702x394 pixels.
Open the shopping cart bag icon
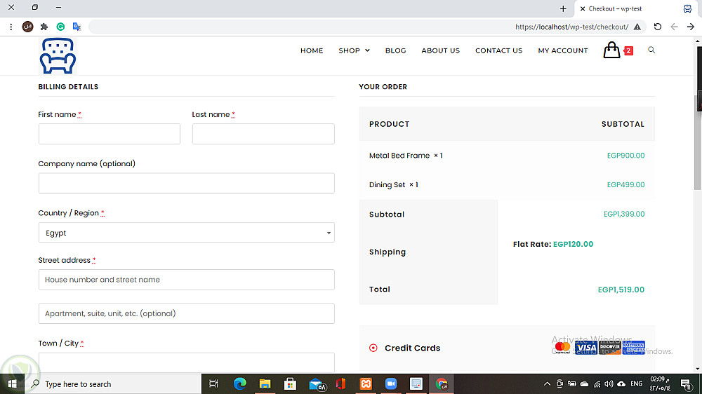pos(611,50)
